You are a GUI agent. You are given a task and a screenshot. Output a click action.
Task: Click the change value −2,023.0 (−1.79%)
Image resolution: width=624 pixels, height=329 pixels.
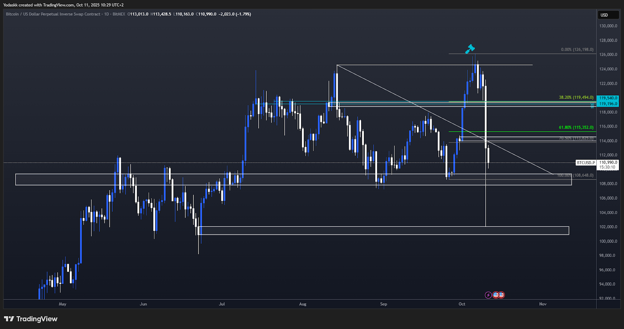[235, 14]
